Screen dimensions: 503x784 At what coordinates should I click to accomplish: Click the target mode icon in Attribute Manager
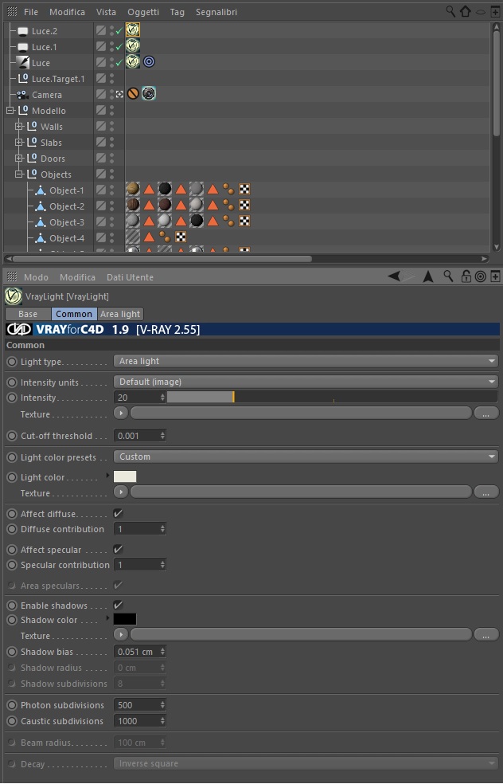click(481, 276)
